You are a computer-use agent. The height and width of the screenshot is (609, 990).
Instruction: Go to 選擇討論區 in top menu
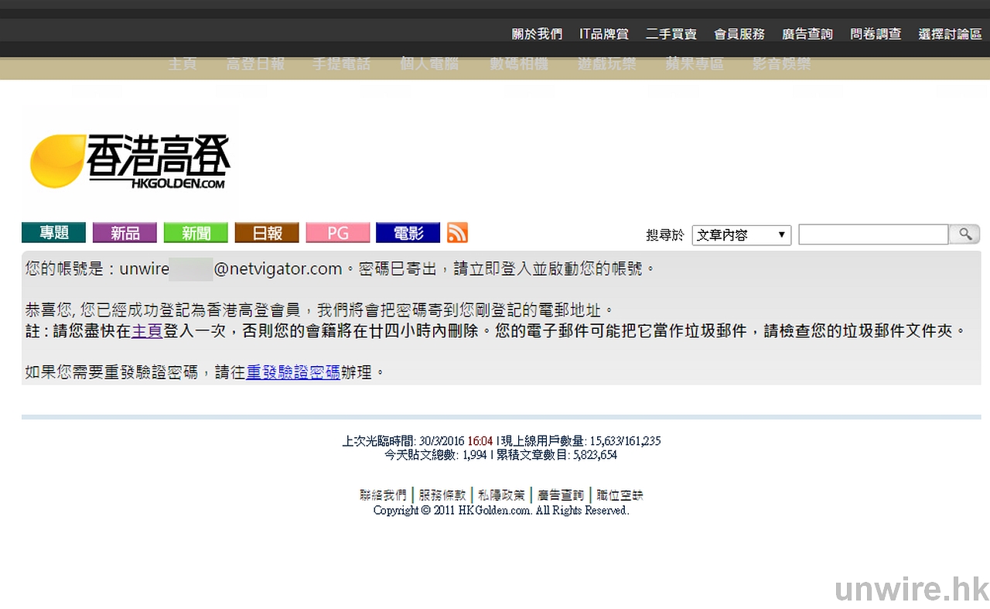(950, 34)
